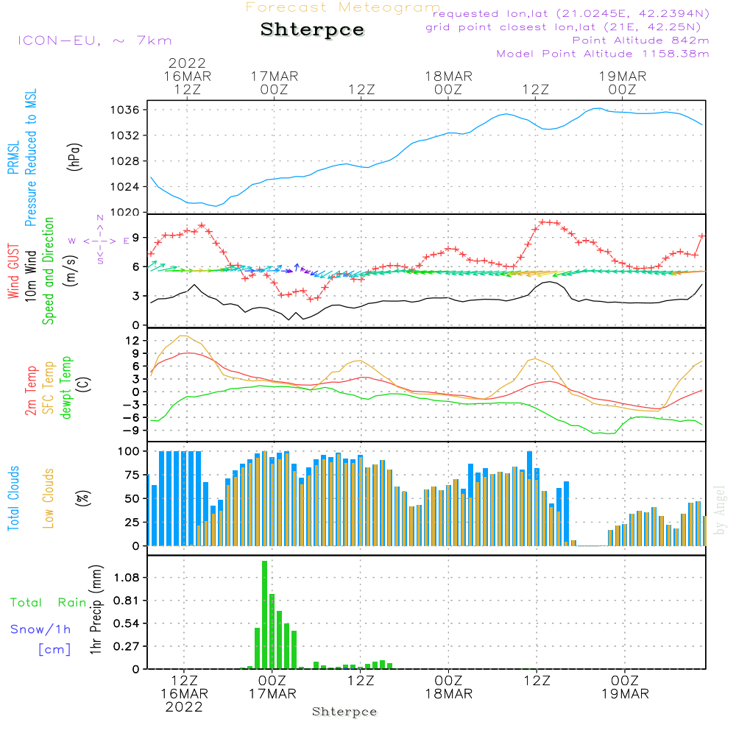The width and height of the screenshot is (736, 736).
Task: Click the bottom 19MAR 00Z axis label
Action: (625, 687)
